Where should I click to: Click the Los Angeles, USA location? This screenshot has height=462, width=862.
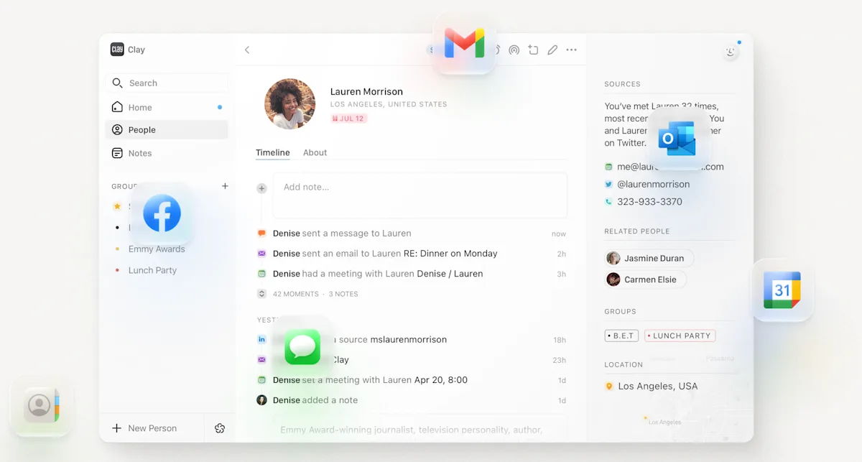[x=657, y=387]
